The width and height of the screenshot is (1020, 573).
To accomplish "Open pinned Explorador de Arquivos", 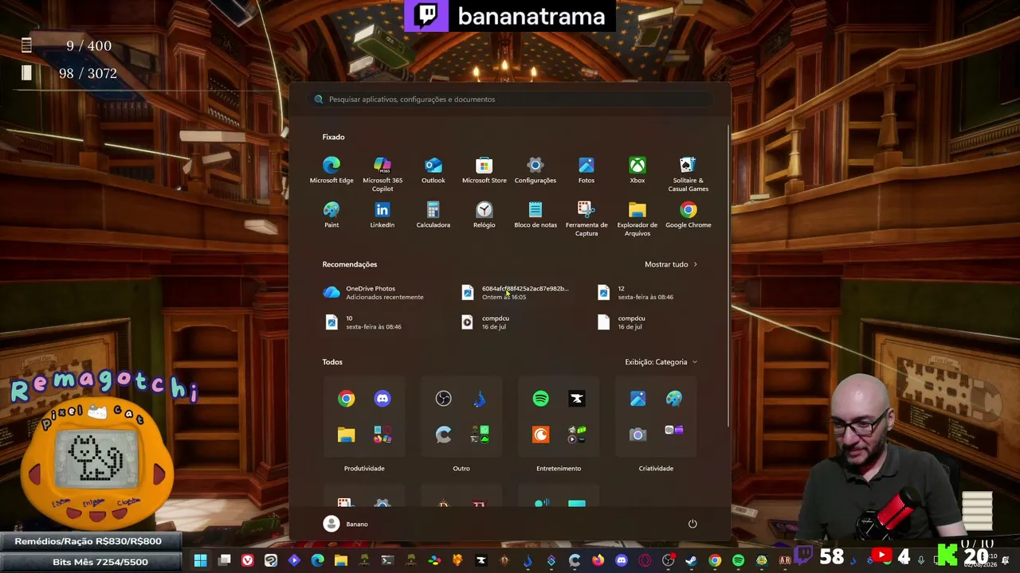I will click(x=637, y=219).
